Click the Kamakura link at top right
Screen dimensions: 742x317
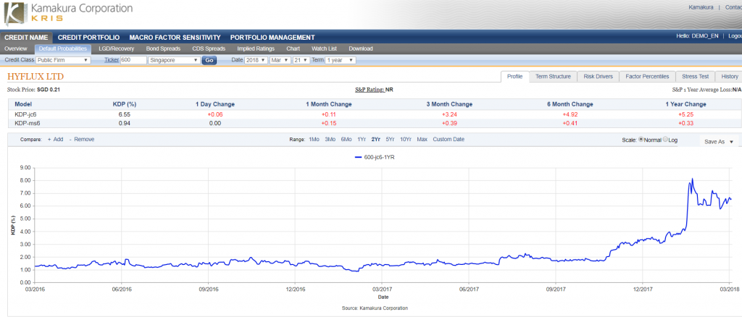click(701, 7)
